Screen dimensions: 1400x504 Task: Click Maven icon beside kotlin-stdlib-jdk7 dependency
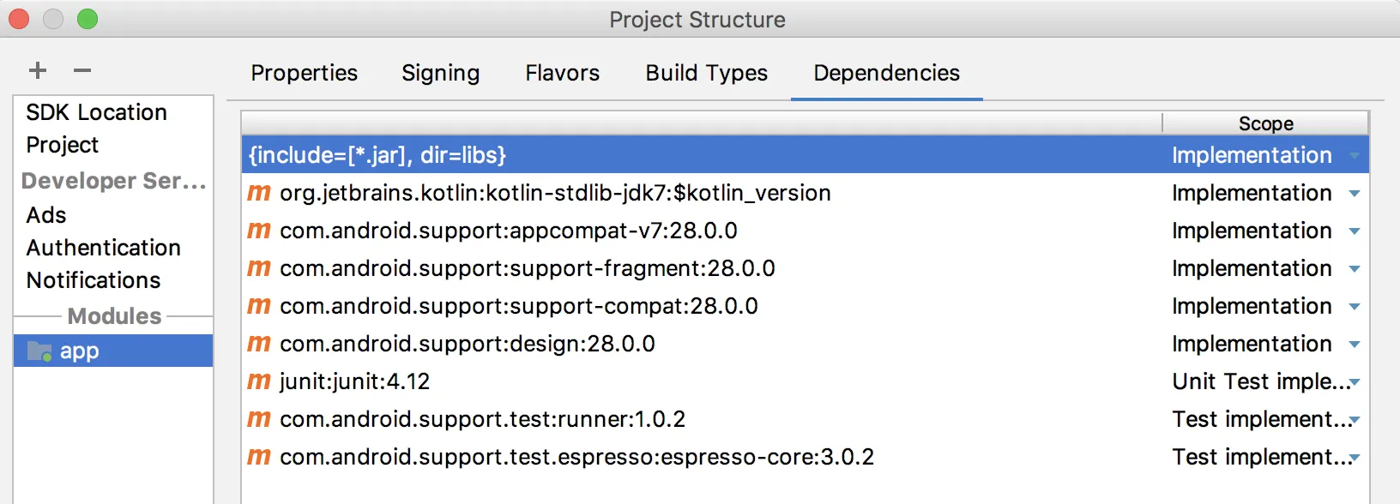click(259, 193)
